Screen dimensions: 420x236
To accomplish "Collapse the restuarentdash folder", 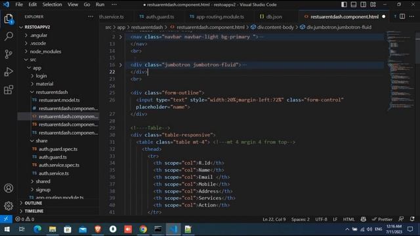I will click(51, 92).
